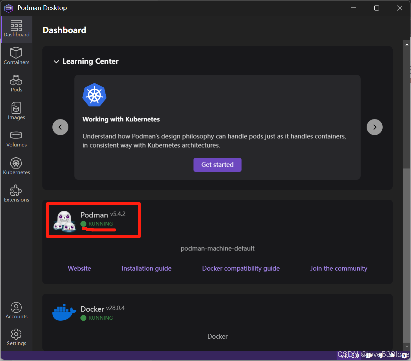Click the Docker v28.0.4 version text
Viewport: 411px width, 361px height.
(x=115, y=308)
